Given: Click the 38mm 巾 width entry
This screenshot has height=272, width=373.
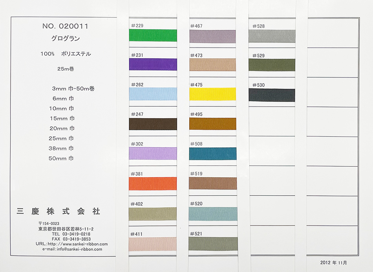Looking at the screenshot, I should pyautogui.click(x=61, y=149).
